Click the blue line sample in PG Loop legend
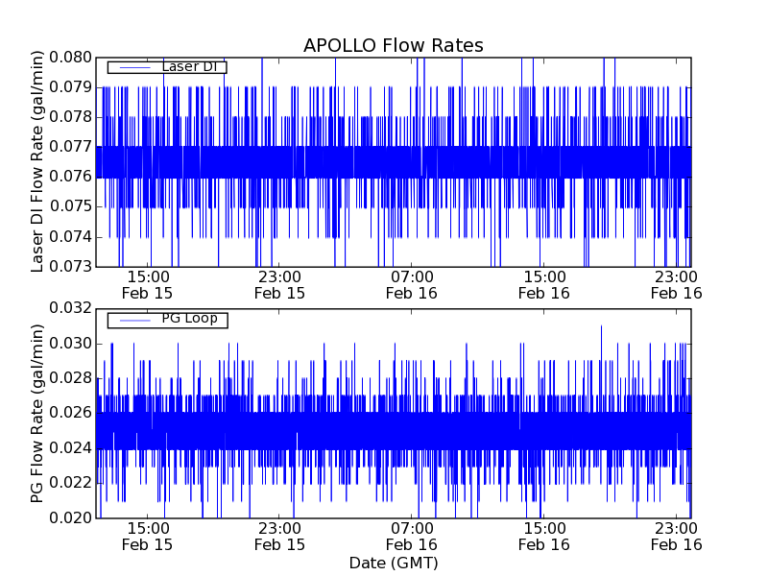Image resolution: width=768 pixels, height=576 pixels. pyautogui.click(x=132, y=319)
